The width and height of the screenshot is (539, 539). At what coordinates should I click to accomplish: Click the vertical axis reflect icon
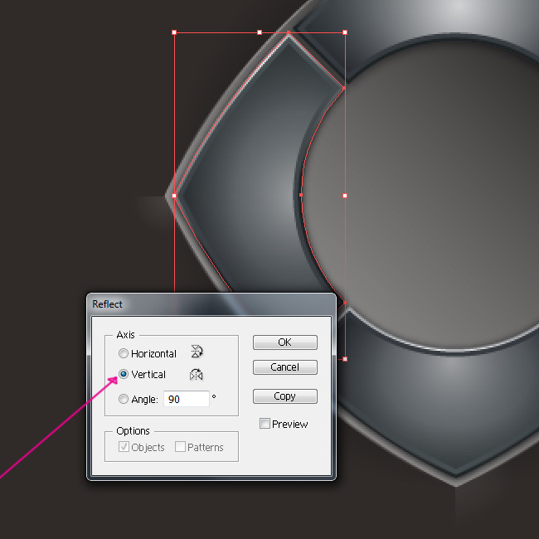(x=197, y=374)
